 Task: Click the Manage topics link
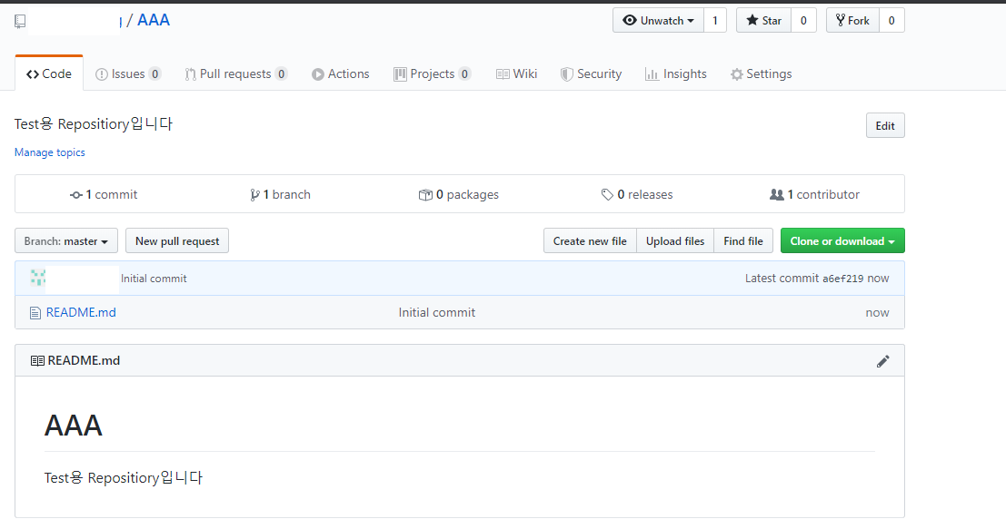pyautogui.click(x=49, y=152)
